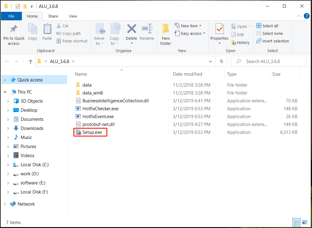Click the Delete X icon

(132, 29)
